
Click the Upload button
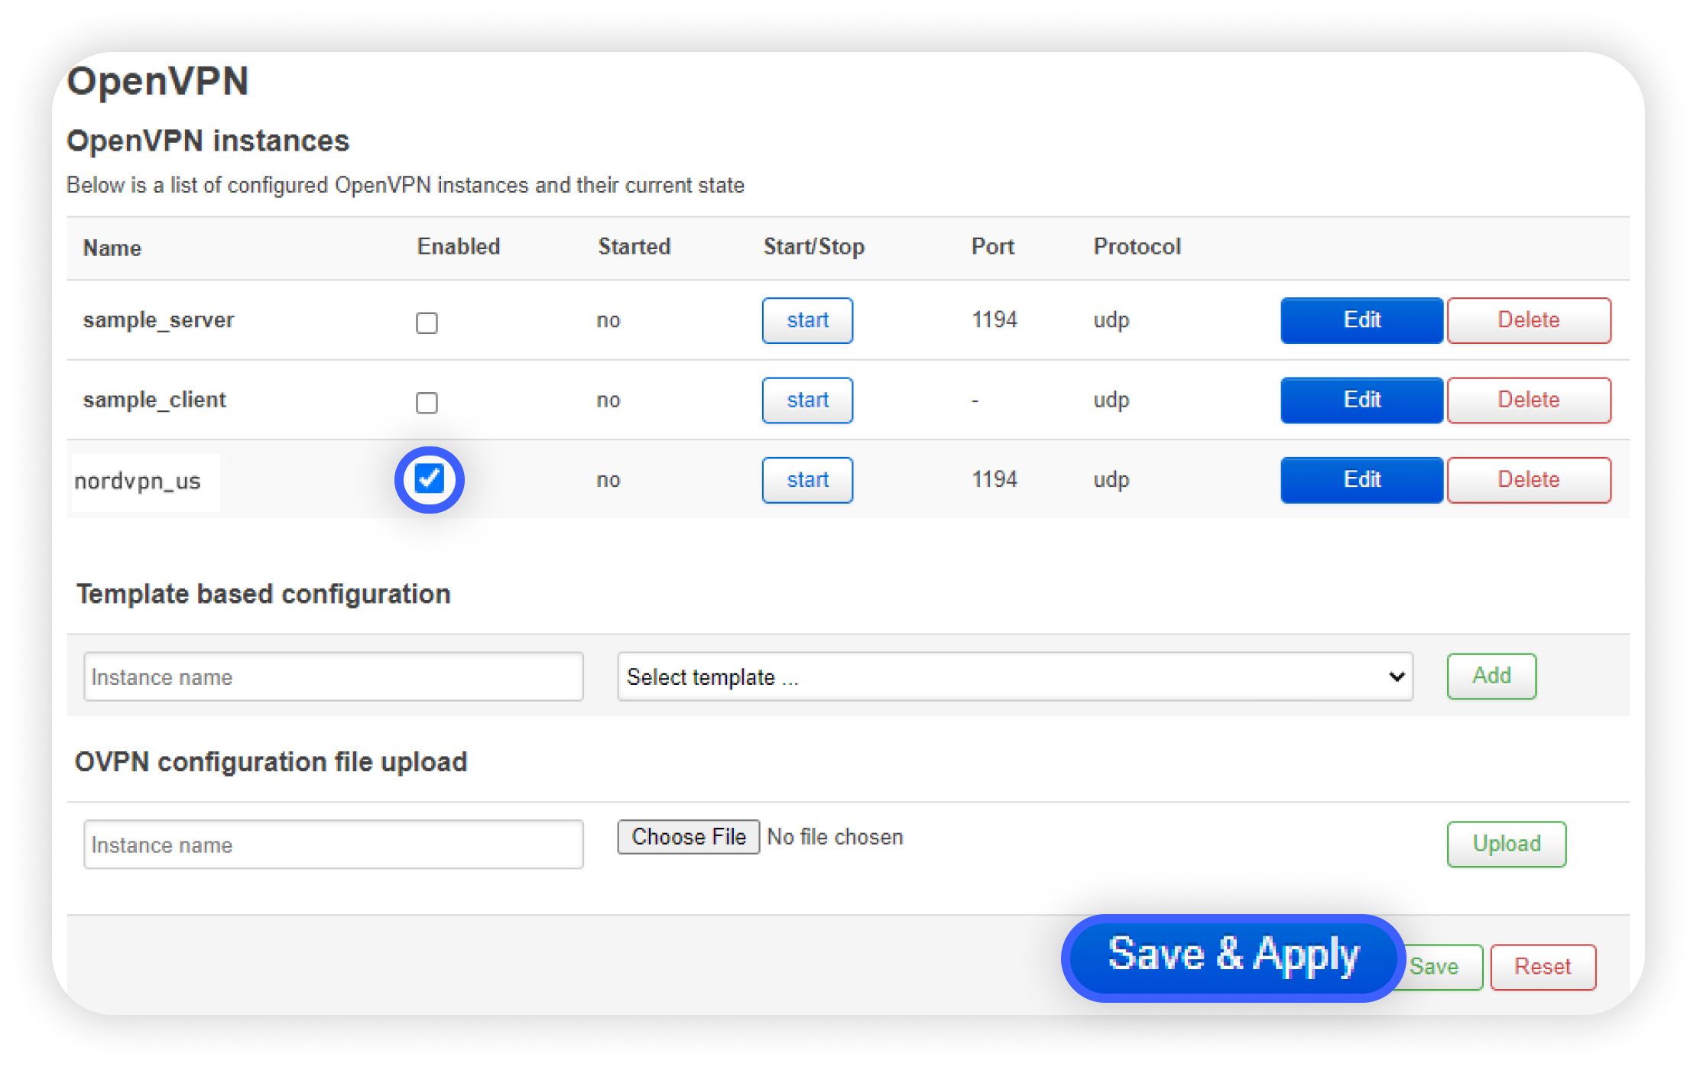pos(1506,844)
